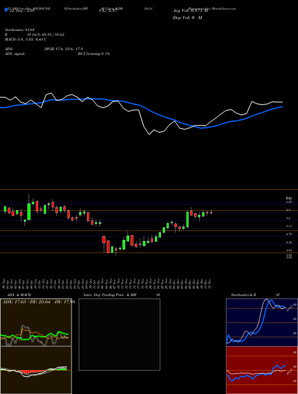Click the 'MACD: 5.8, 5.35, 0.45 C' line
298x394 pixels.
click(26, 39)
